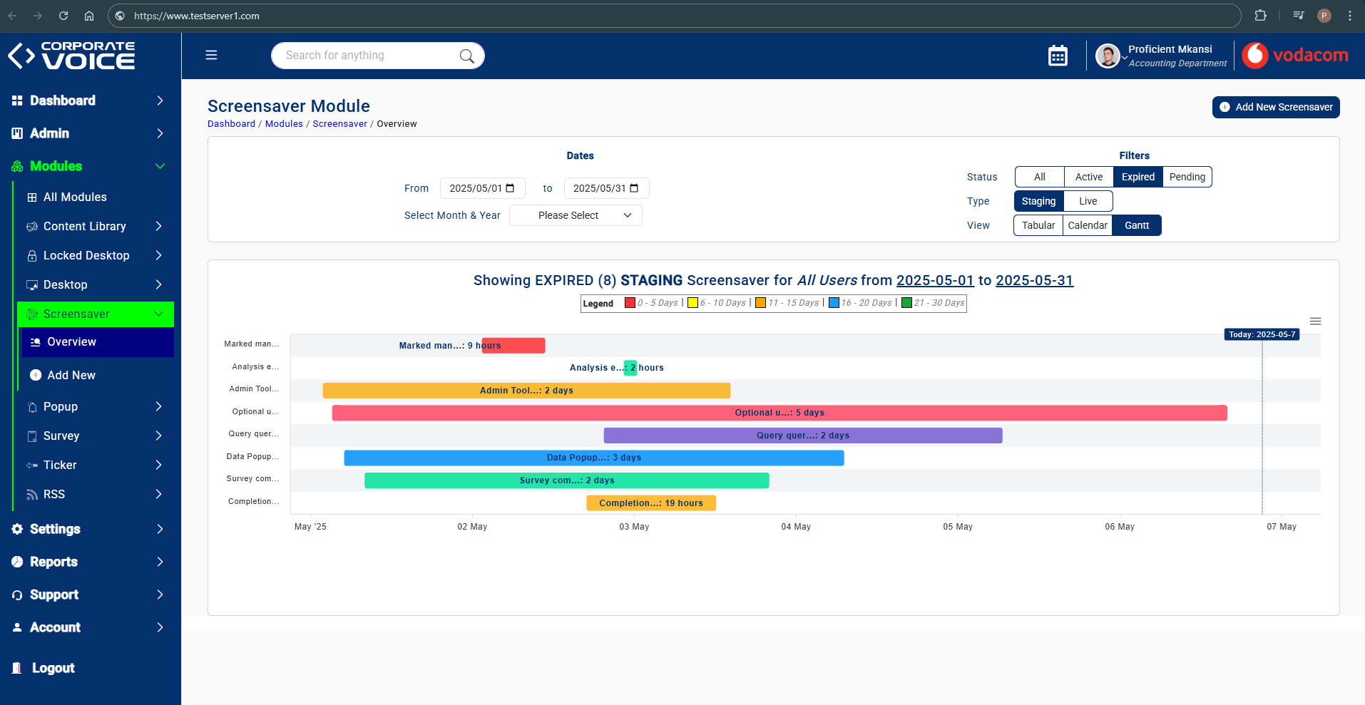
Task: Click the user profile avatar
Action: (1107, 56)
